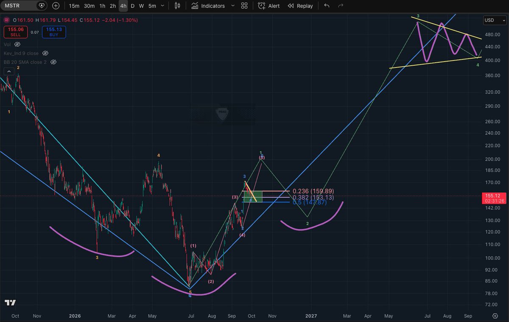509x322 pixels.
Task: Toggle visibility of Kev_Ind 9 close
Action: pyautogui.click(x=45, y=53)
